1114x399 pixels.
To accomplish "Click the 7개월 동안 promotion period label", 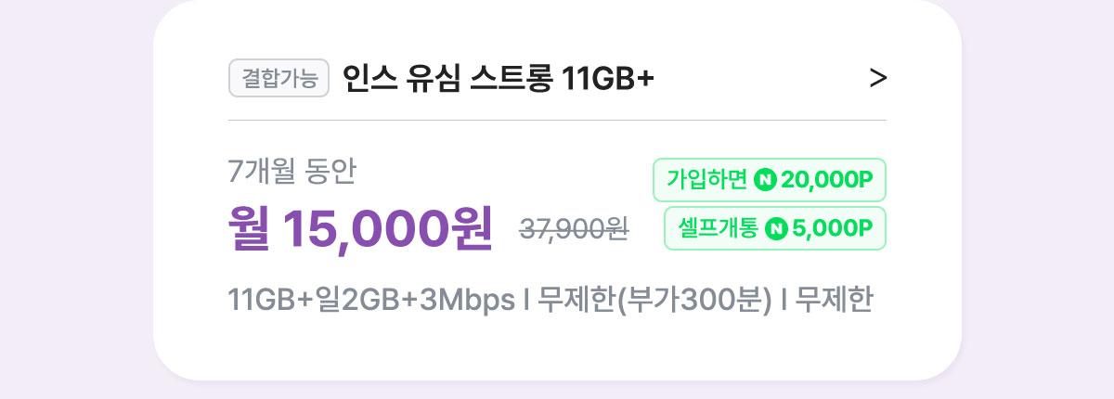I will (x=292, y=172).
